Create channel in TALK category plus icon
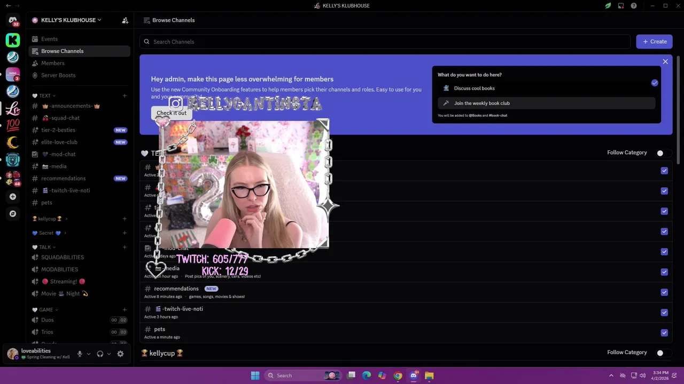 coord(125,247)
